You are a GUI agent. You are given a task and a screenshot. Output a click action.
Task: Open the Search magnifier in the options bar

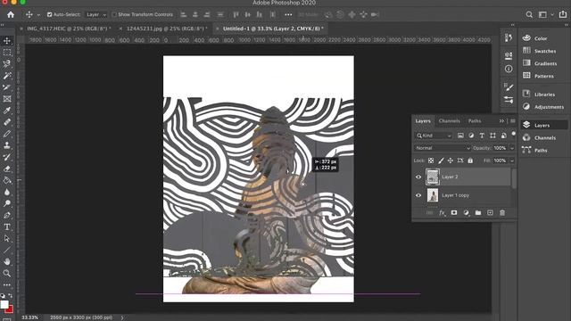529,14
